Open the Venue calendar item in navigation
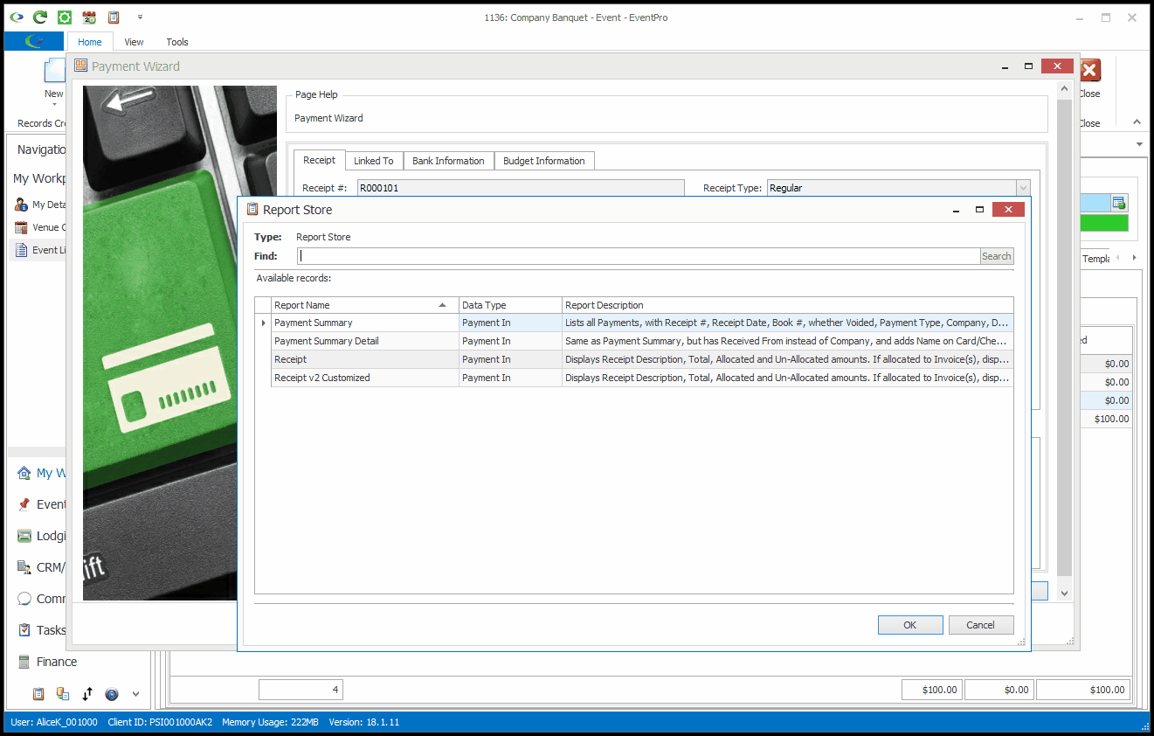The image size is (1154, 736). click(x=40, y=227)
